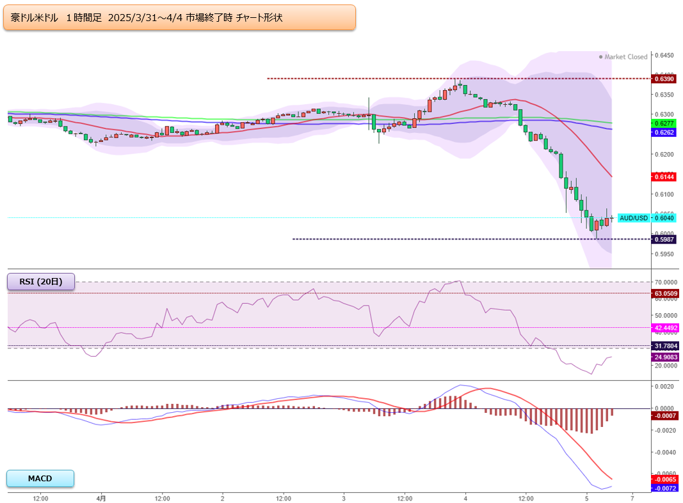Click the 4月 date marker on time axis
The image size is (683, 503).
pos(101,497)
